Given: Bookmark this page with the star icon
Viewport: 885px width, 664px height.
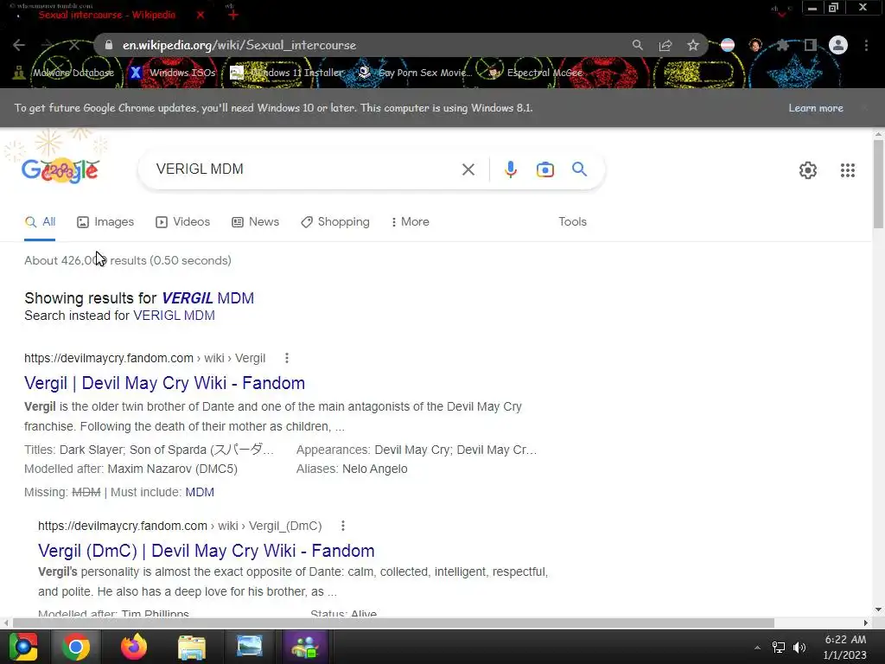Looking at the screenshot, I should point(693,45).
